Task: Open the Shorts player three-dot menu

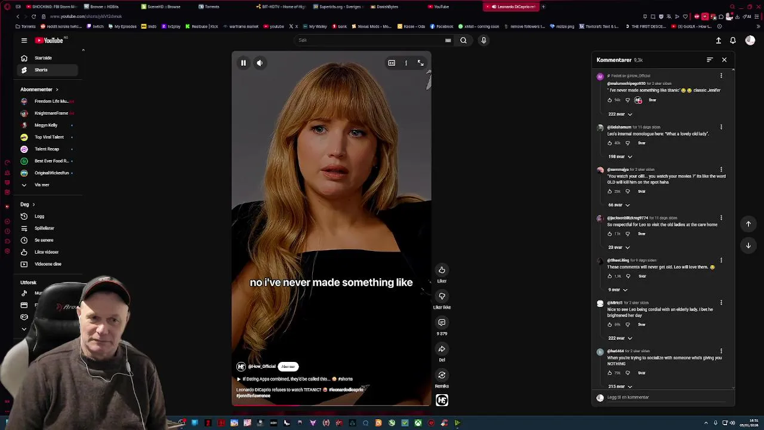Action: pyautogui.click(x=406, y=63)
